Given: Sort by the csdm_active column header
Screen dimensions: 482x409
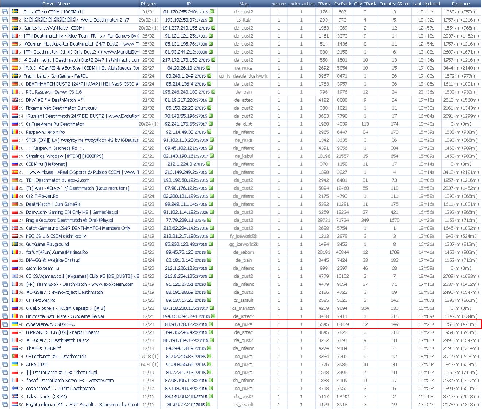Looking at the screenshot, I should pos(301,4).
